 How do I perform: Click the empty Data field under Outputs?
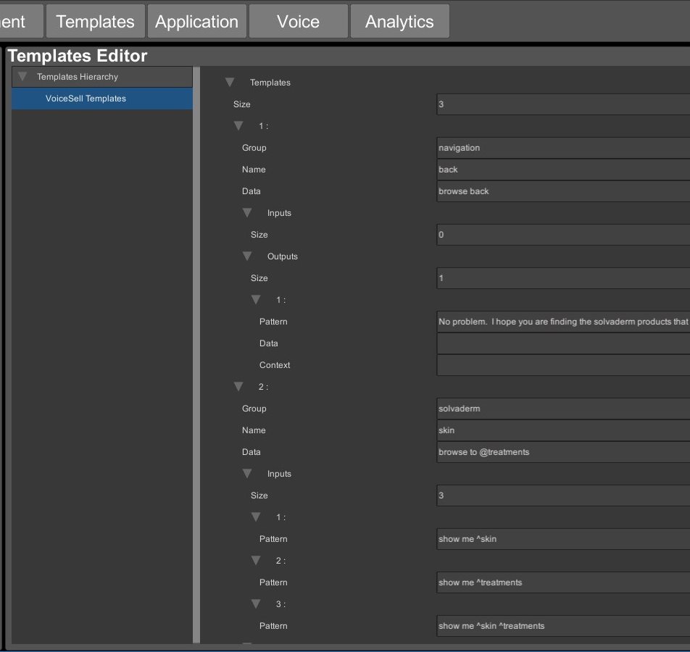pos(563,343)
